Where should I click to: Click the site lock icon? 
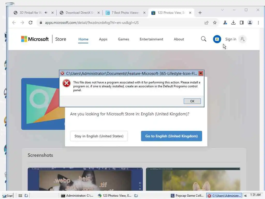click(x=41, y=23)
